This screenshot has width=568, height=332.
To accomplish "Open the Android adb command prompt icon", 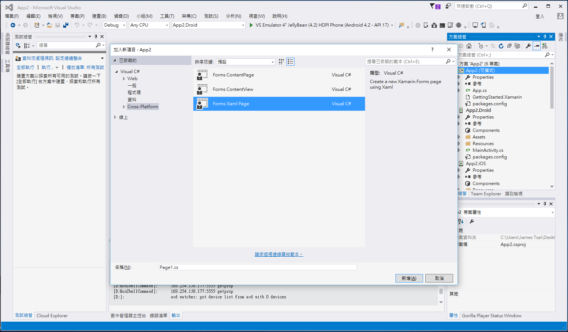I will [442, 25].
